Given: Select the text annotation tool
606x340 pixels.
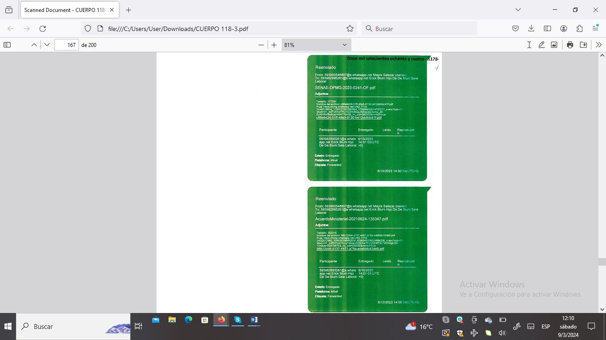Looking at the screenshot, I should [529, 45].
